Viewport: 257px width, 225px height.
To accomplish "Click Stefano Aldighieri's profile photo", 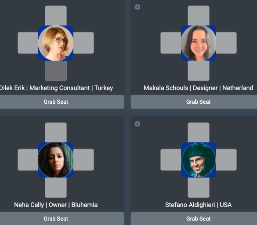I will (199, 160).
